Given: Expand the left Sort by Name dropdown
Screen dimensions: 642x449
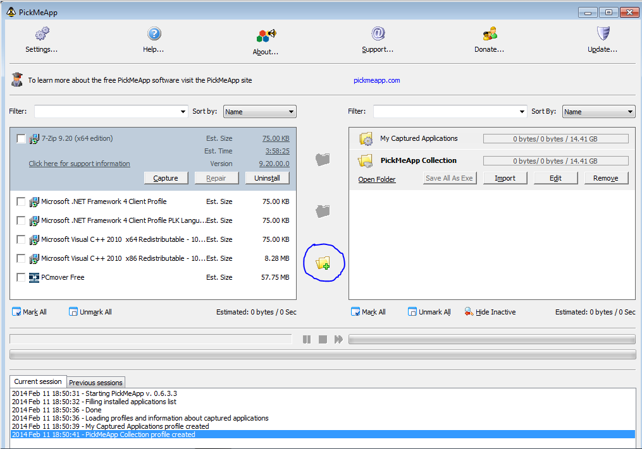Looking at the screenshot, I should [x=259, y=112].
